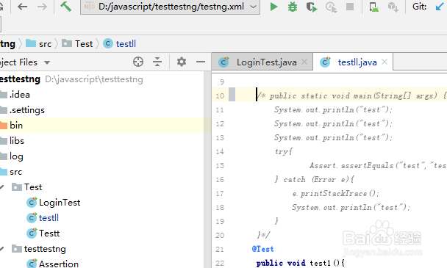Switch to the testll.java tab

[x=353, y=62]
